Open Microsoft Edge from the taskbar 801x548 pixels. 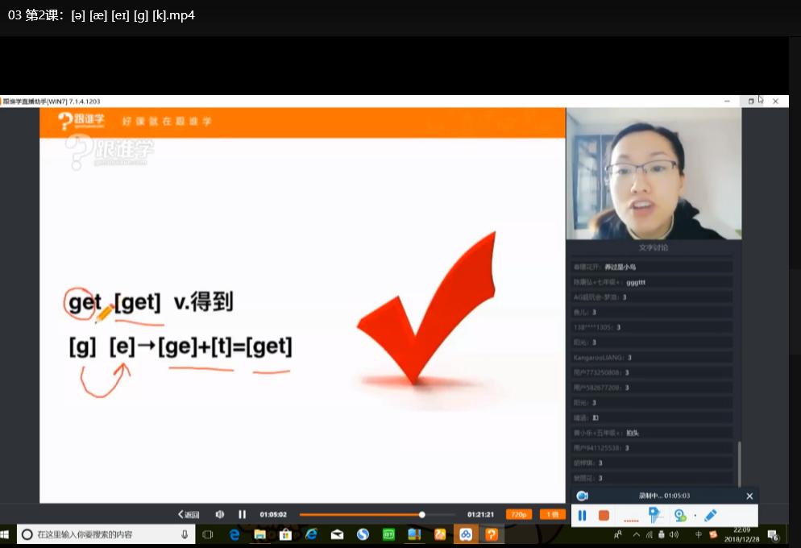[x=234, y=535]
